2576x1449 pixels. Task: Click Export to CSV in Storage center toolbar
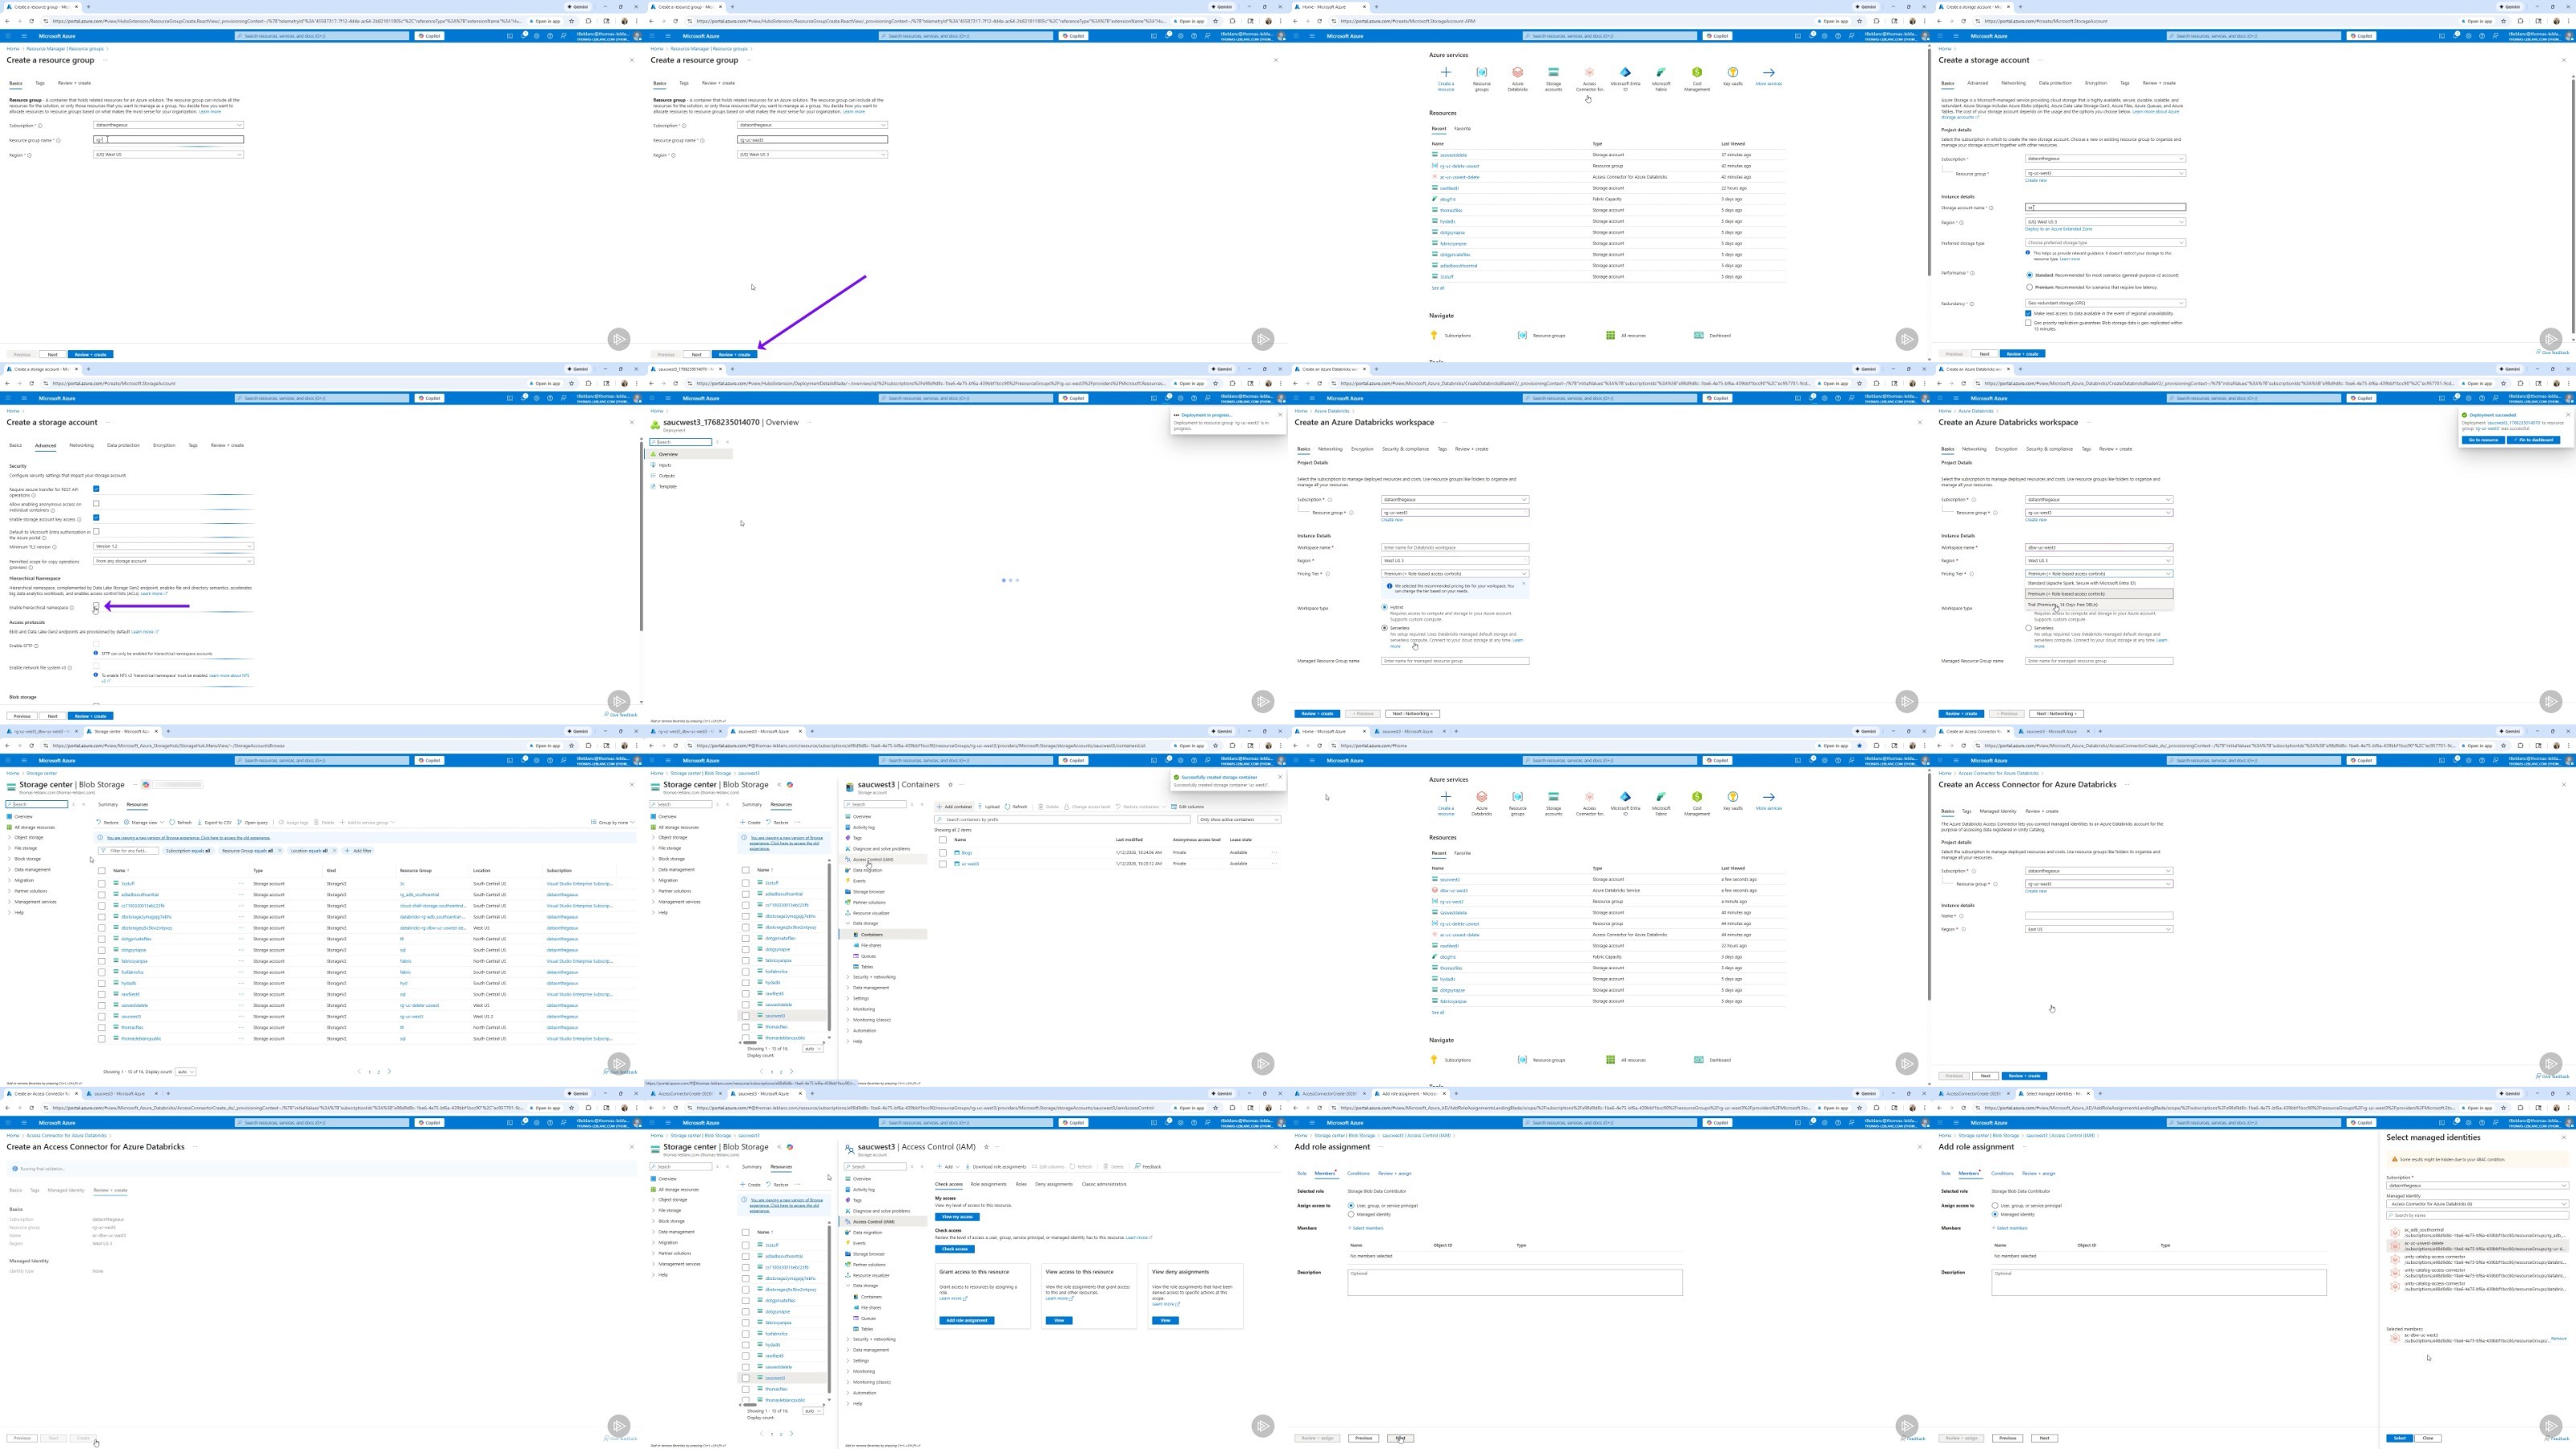tap(215, 822)
